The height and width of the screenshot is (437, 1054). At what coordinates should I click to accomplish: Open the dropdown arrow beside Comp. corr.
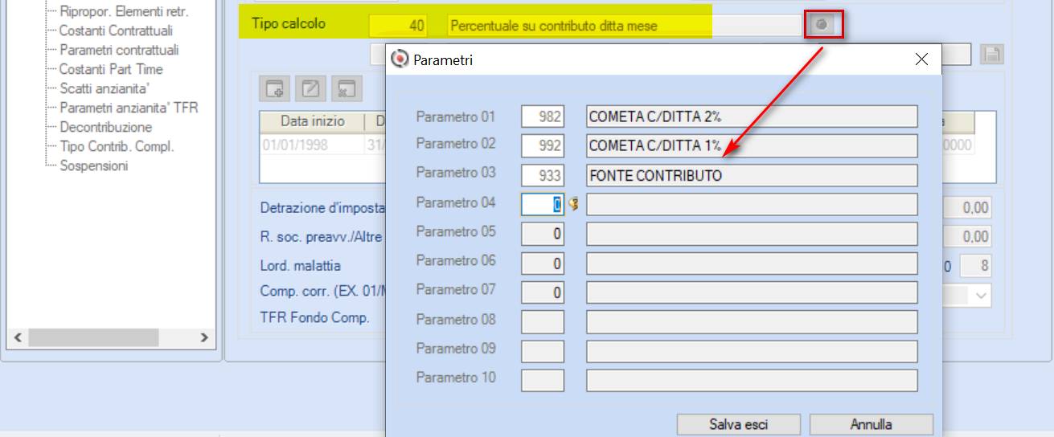982,295
